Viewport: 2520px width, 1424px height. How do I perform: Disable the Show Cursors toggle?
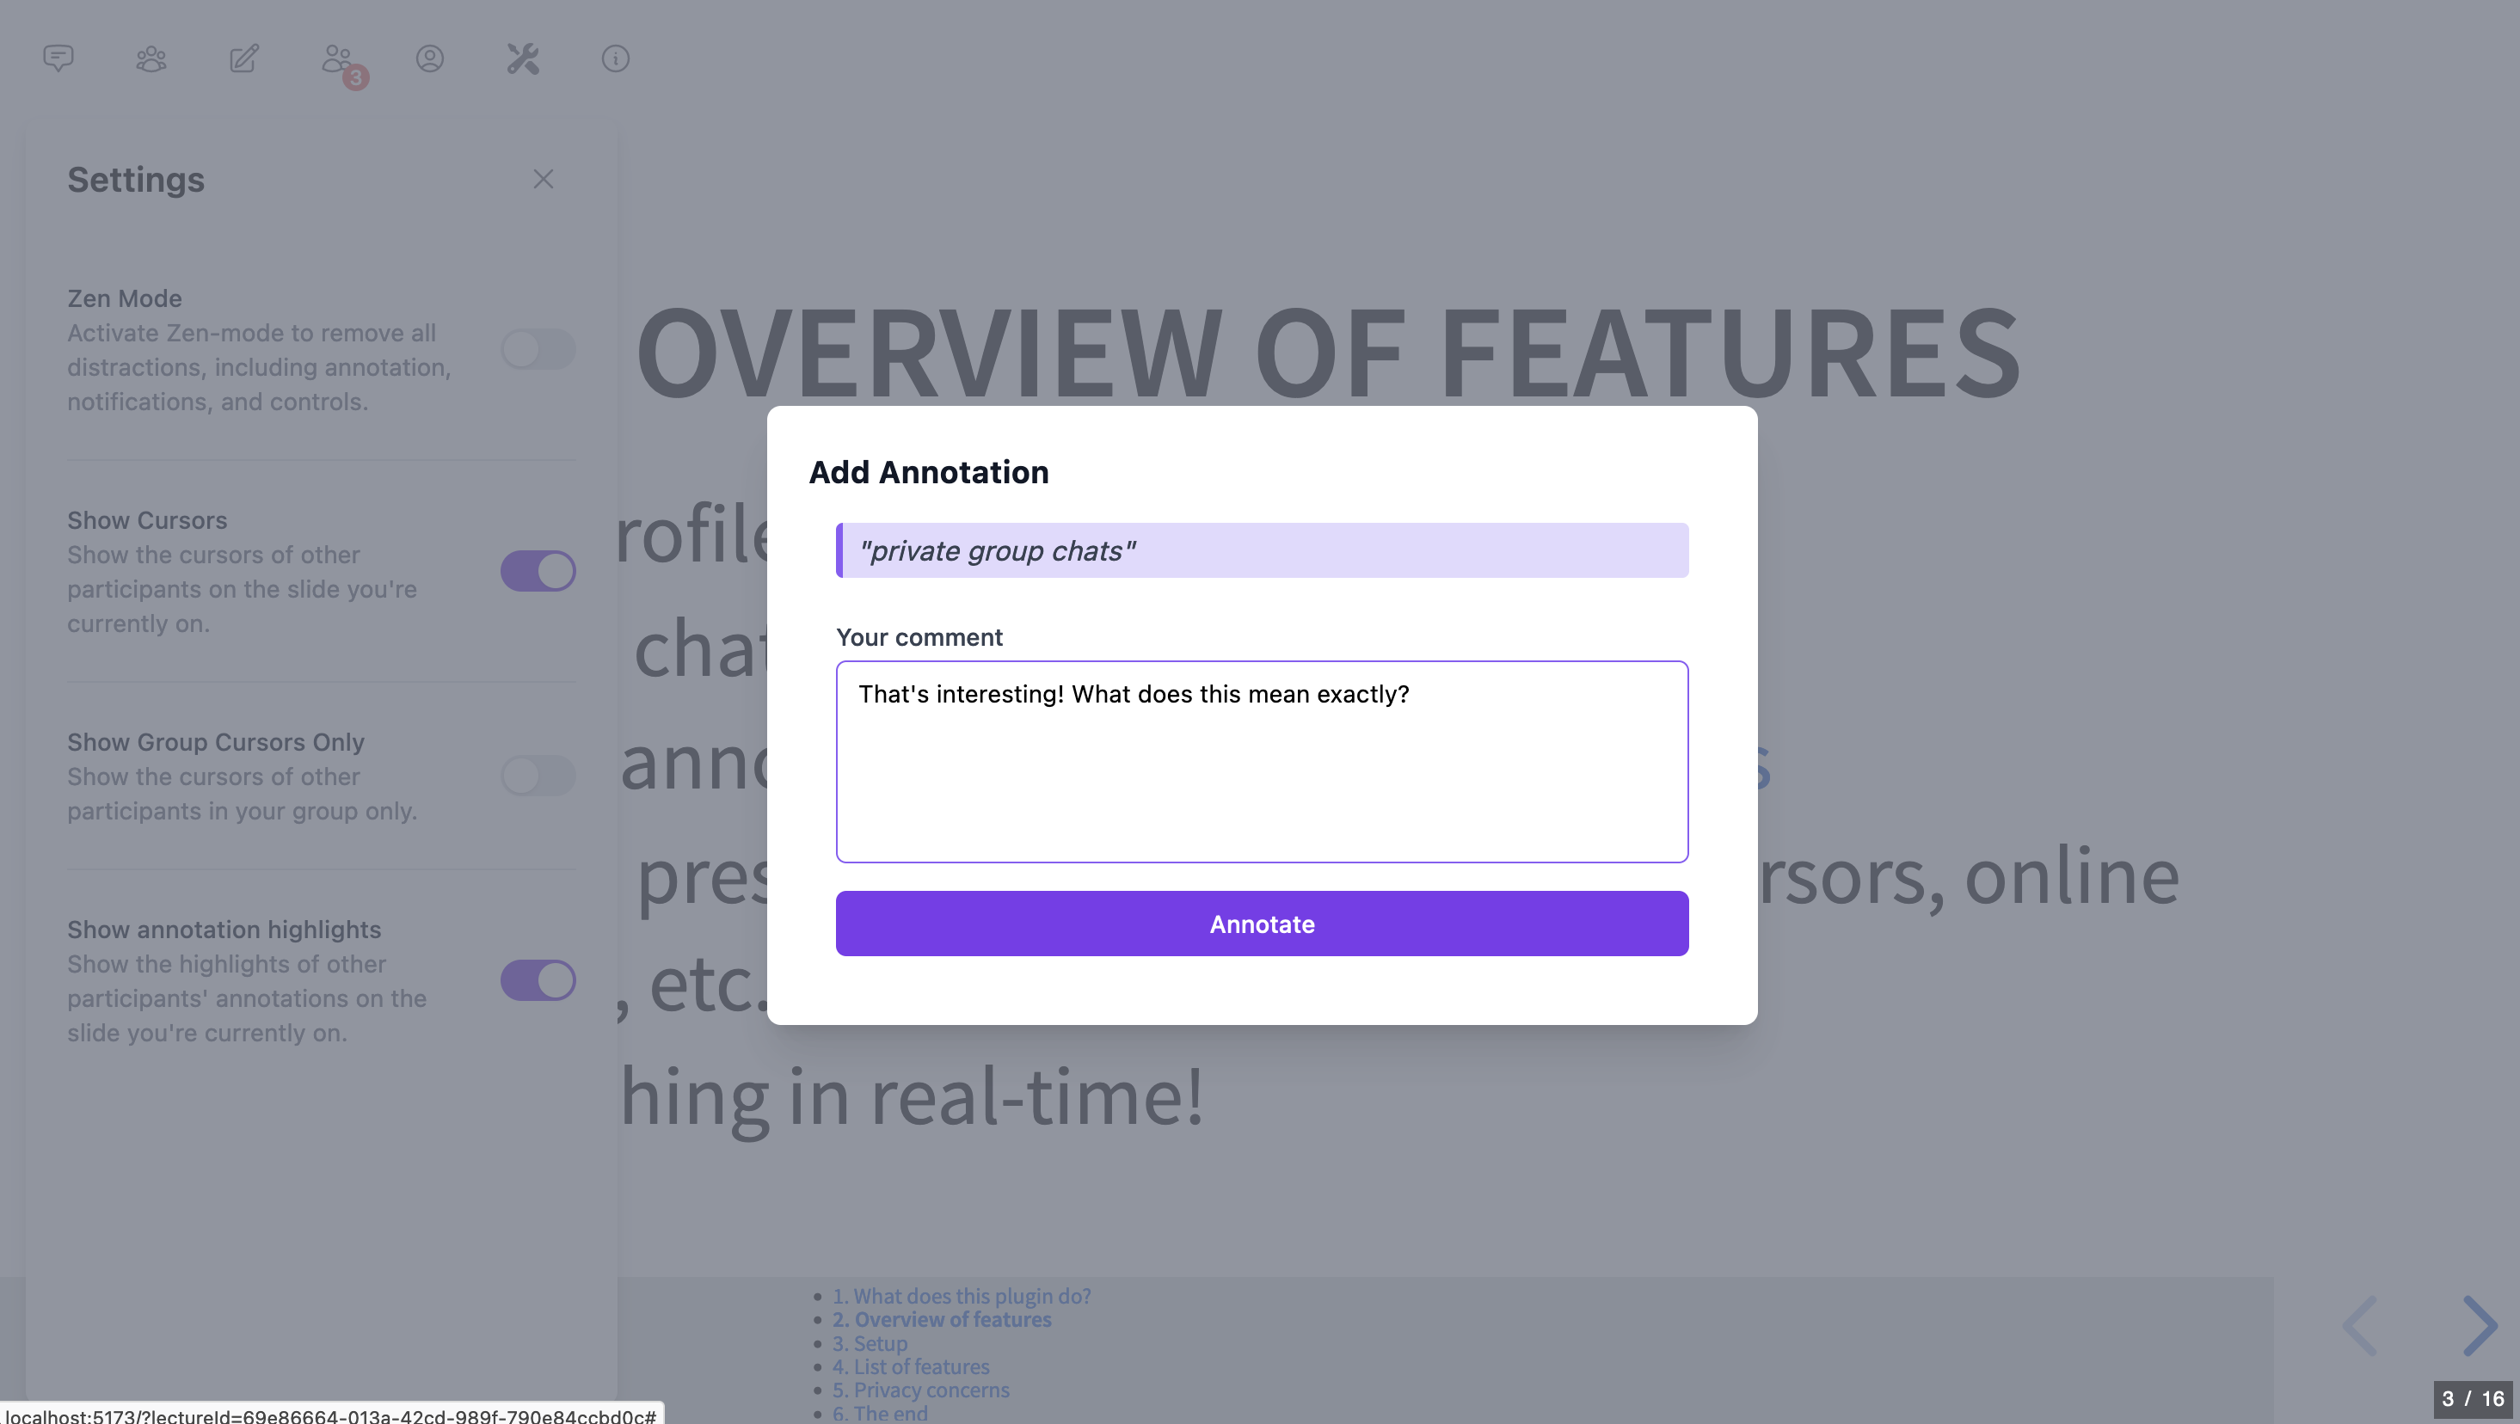pyautogui.click(x=537, y=571)
